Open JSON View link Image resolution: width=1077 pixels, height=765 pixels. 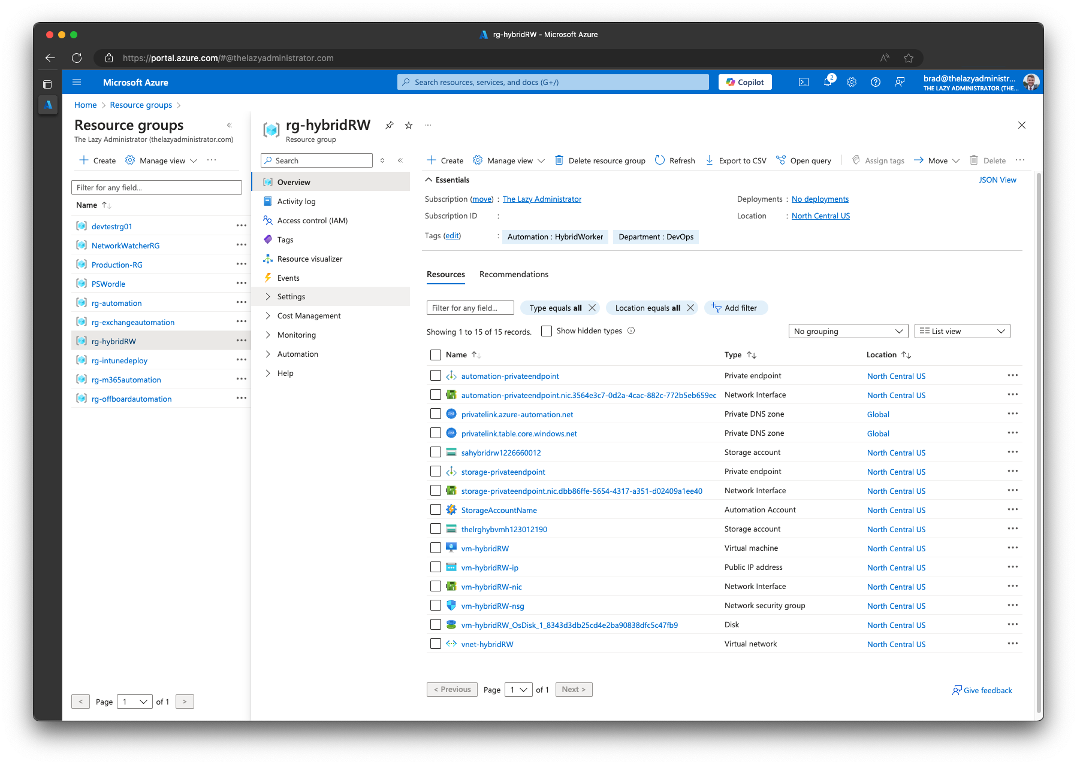(x=997, y=180)
